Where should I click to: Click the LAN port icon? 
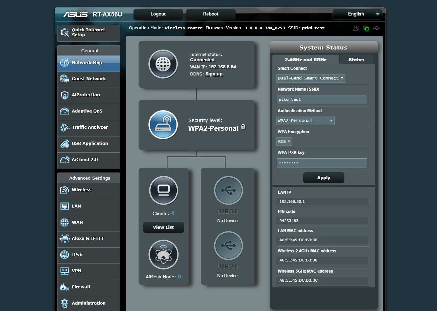(65, 206)
